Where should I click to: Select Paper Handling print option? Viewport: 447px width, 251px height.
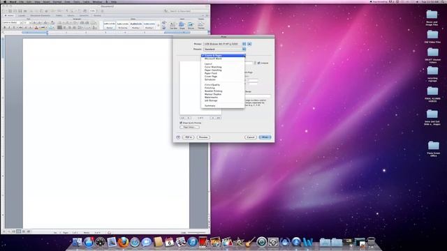223,70
